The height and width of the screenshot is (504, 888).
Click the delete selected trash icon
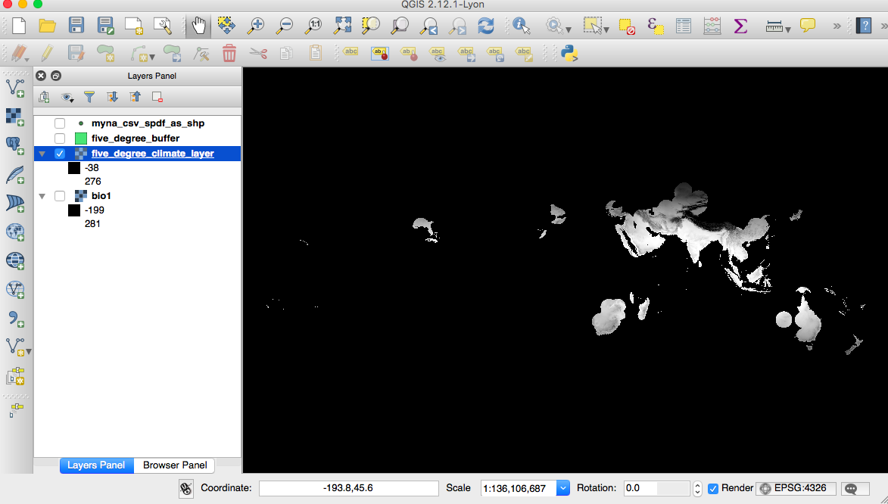pos(229,54)
